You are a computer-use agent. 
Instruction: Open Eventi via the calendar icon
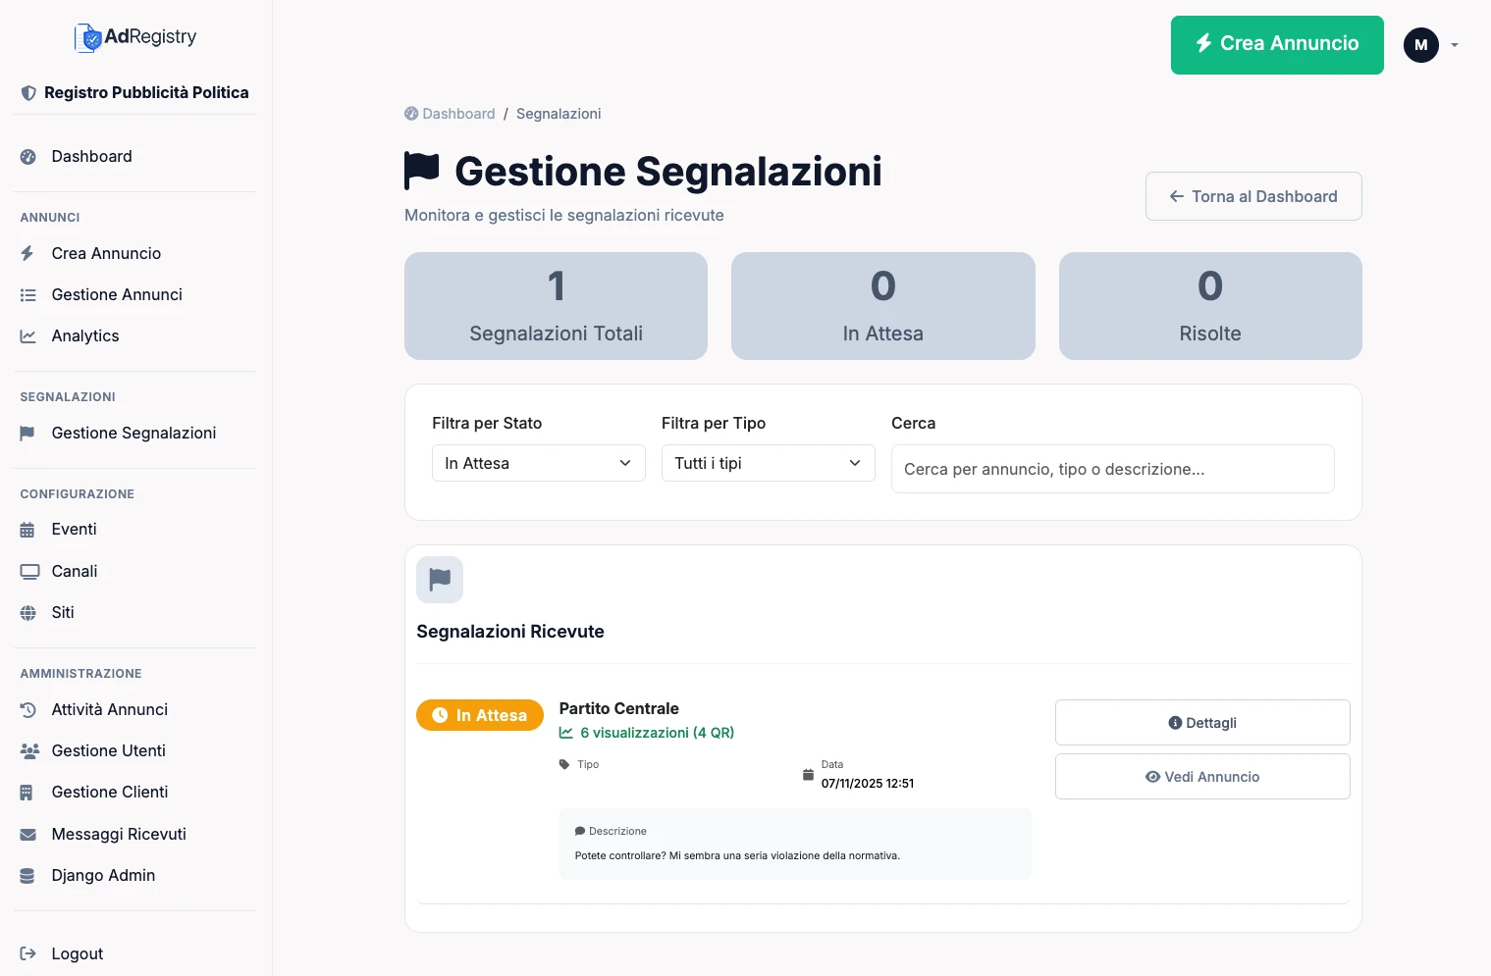point(28,529)
